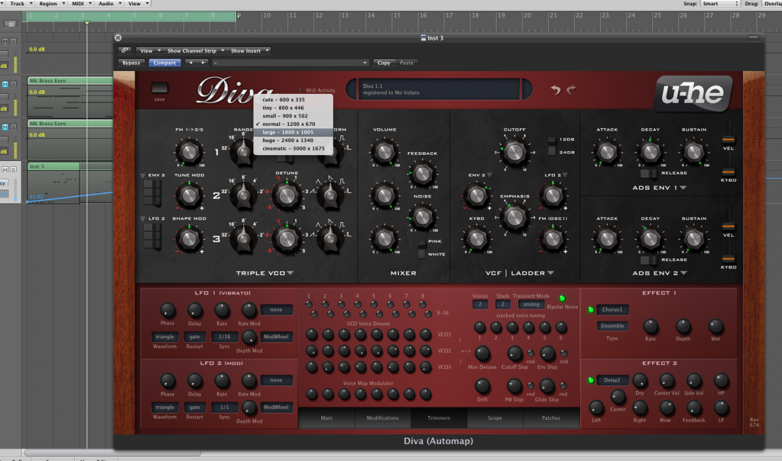This screenshot has height=461, width=782.
Task: Toggle Effect 2 Delay2 power LED
Action: click(x=591, y=380)
